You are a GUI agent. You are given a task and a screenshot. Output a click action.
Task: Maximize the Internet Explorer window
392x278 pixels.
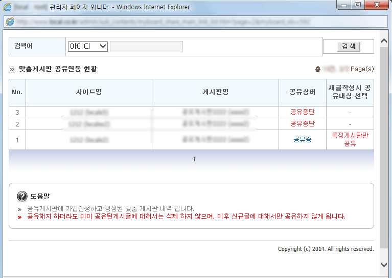pos(358,5)
